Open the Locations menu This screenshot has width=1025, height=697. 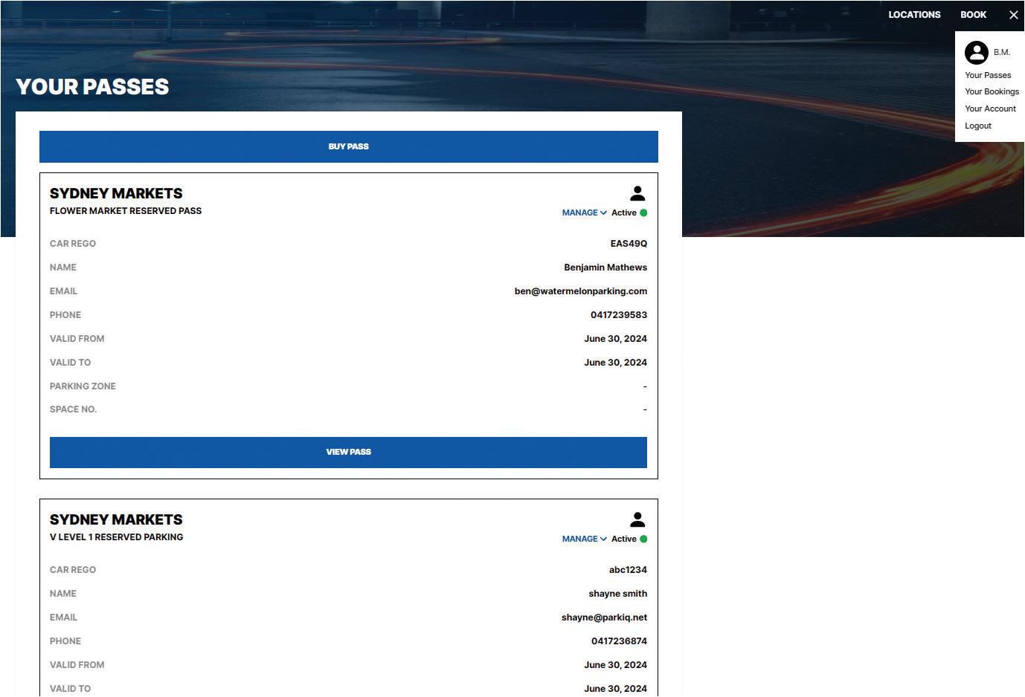[914, 15]
